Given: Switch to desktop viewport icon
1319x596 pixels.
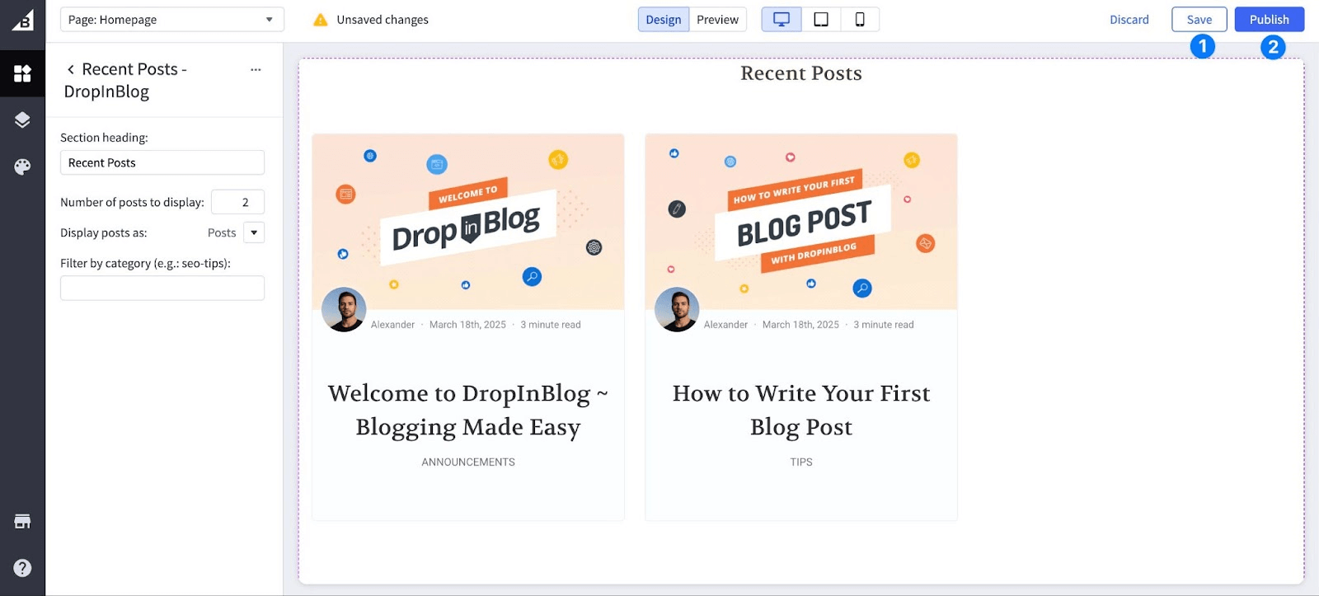Looking at the screenshot, I should point(782,20).
